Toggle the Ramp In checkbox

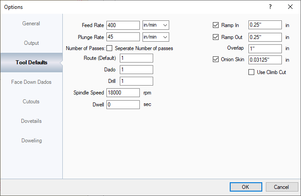coord(216,25)
